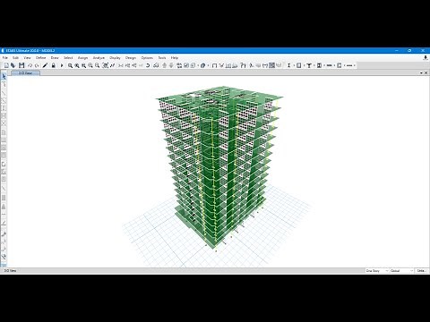
Task: Undo the last action
Action: (x=30, y=65)
